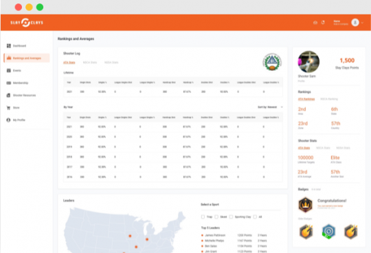Click the notification bell icon in header
Screen dimensions: 371x253
pos(323,23)
